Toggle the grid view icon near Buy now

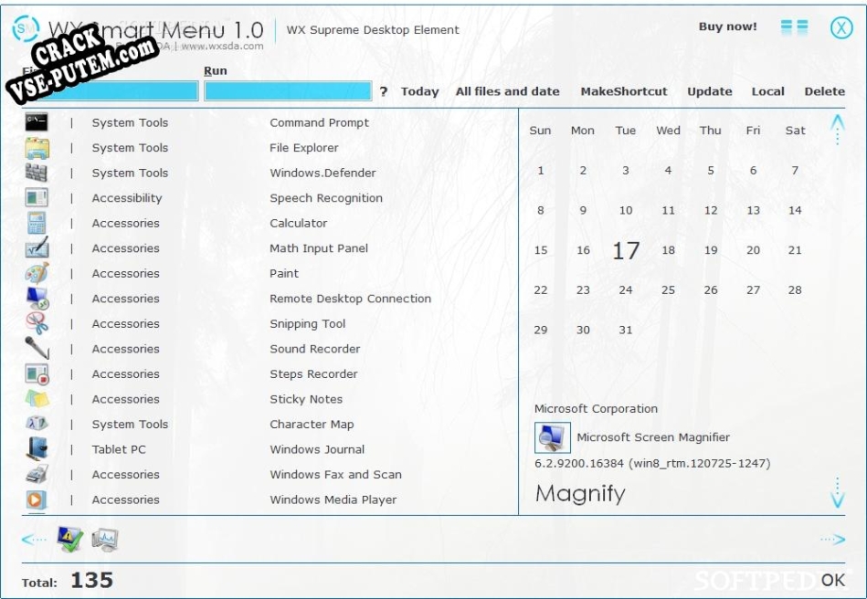[x=794, y=27]
